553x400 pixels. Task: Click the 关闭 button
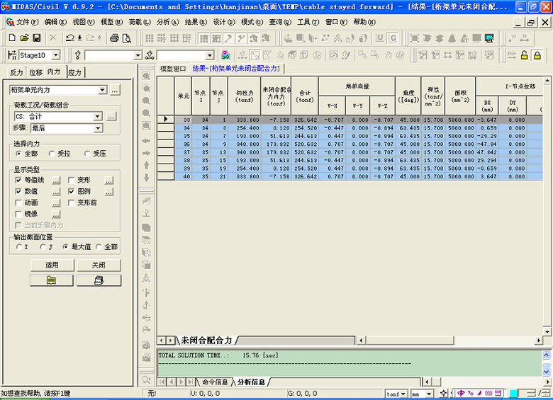tap(98, 265)
